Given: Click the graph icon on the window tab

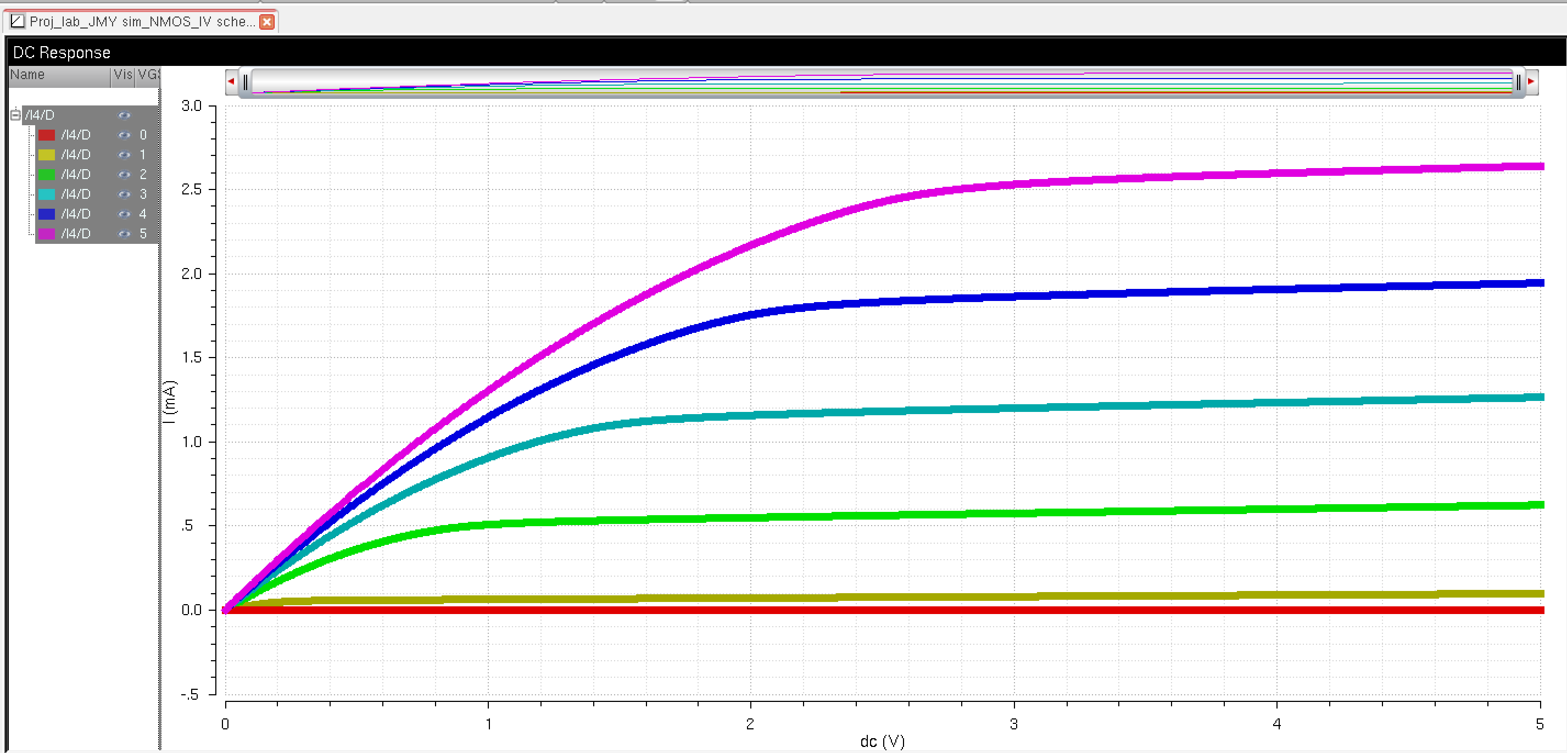Looking at the screenshot, I should tap(18, 21).
